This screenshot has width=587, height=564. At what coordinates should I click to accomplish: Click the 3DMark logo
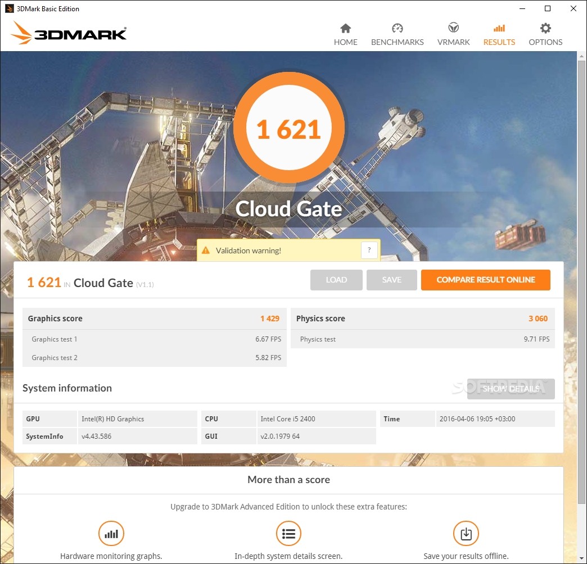coord(67,34)
